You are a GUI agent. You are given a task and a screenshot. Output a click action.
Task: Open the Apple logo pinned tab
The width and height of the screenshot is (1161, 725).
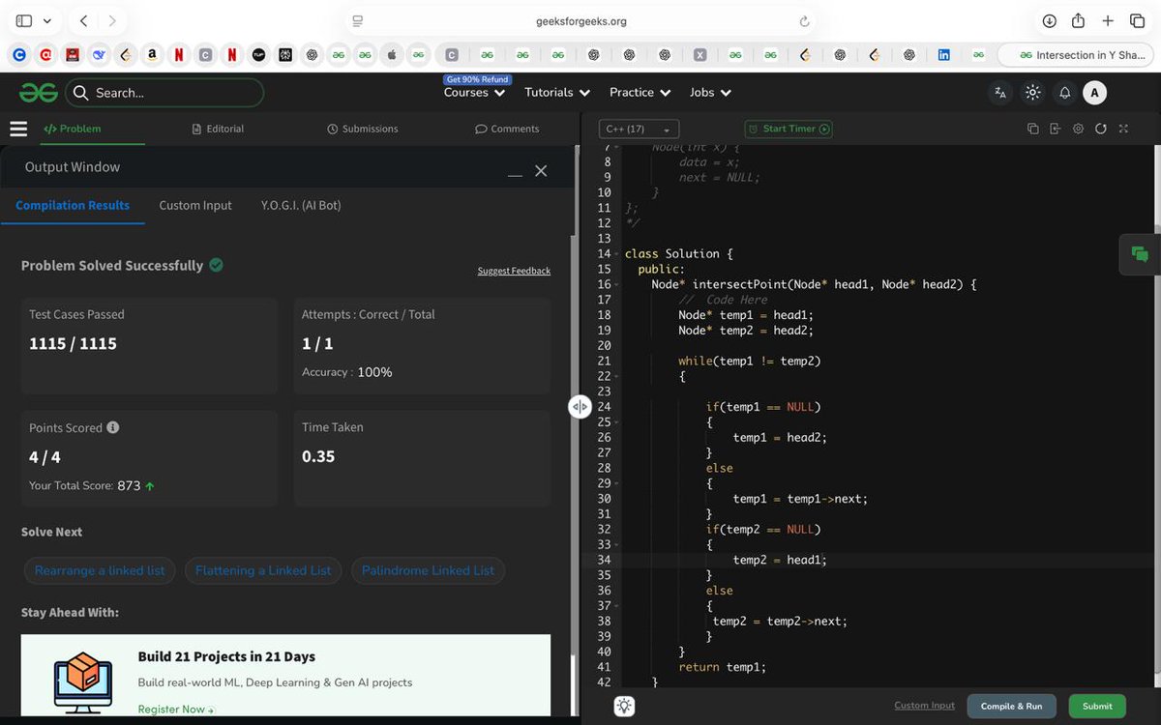pos(392,55)
